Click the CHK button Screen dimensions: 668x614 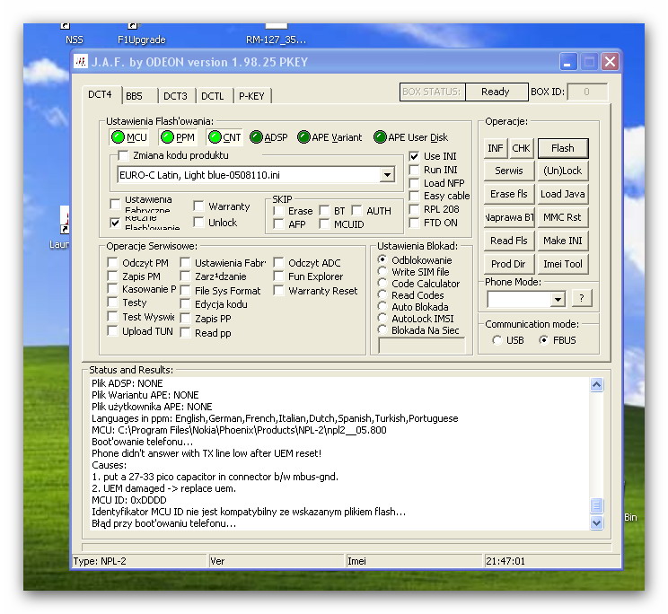pos(521,148)
